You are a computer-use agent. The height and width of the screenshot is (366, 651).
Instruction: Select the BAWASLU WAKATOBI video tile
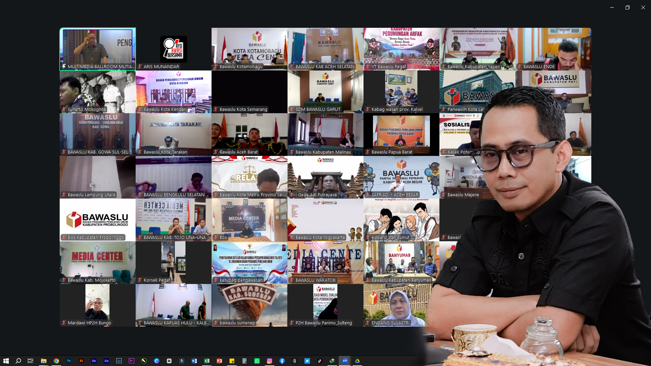pyautogui.click(x=325, y=263)
